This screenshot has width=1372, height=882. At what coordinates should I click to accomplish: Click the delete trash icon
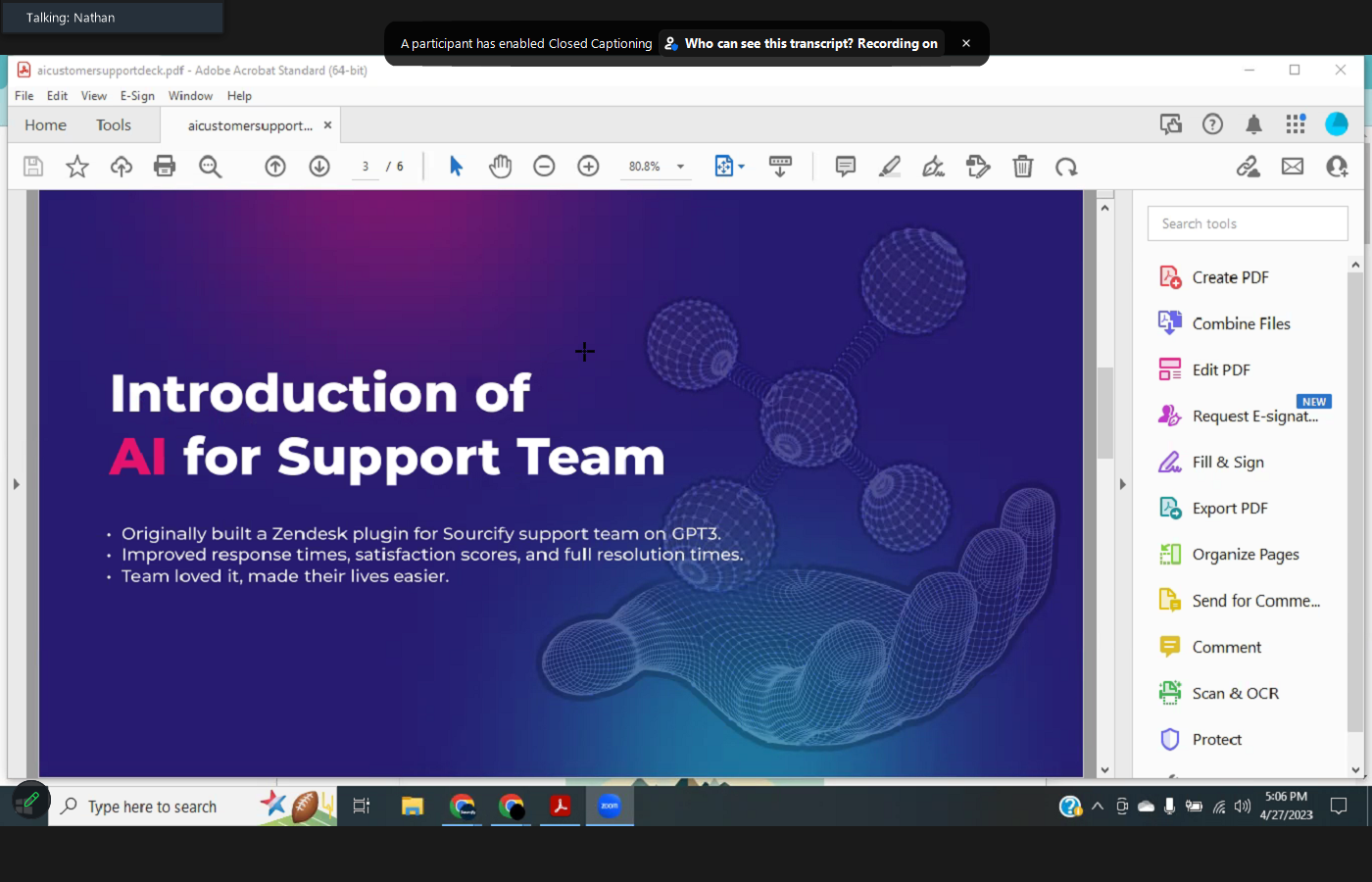[x=1022, y=167]
